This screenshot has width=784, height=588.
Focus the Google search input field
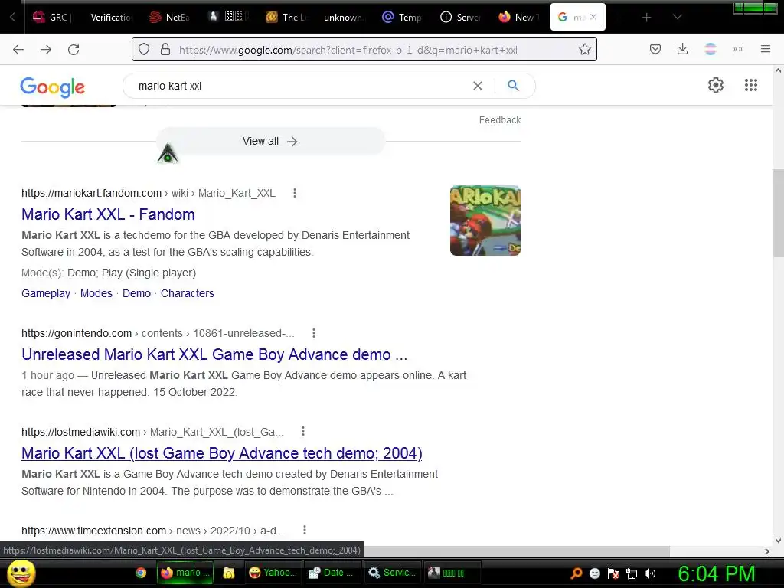pyautogui.click(x=300, y=86)
